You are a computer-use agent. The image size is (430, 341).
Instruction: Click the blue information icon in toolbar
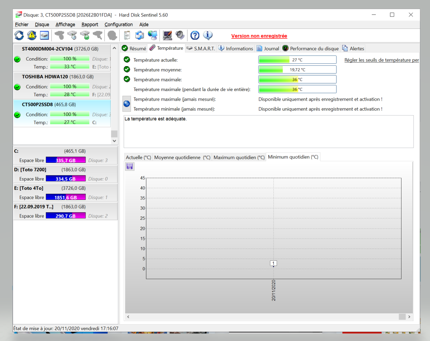(208, 35)
